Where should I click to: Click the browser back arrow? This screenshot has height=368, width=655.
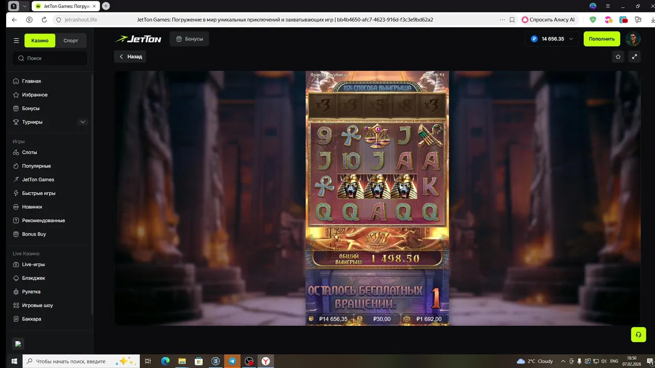click(14, 20)
